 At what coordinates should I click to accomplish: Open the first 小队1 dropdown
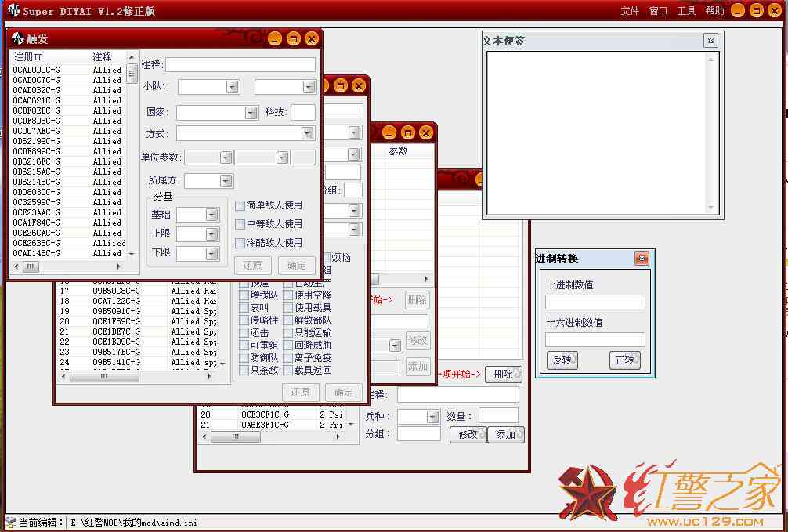pyautogui.click(x=232, y=86)
